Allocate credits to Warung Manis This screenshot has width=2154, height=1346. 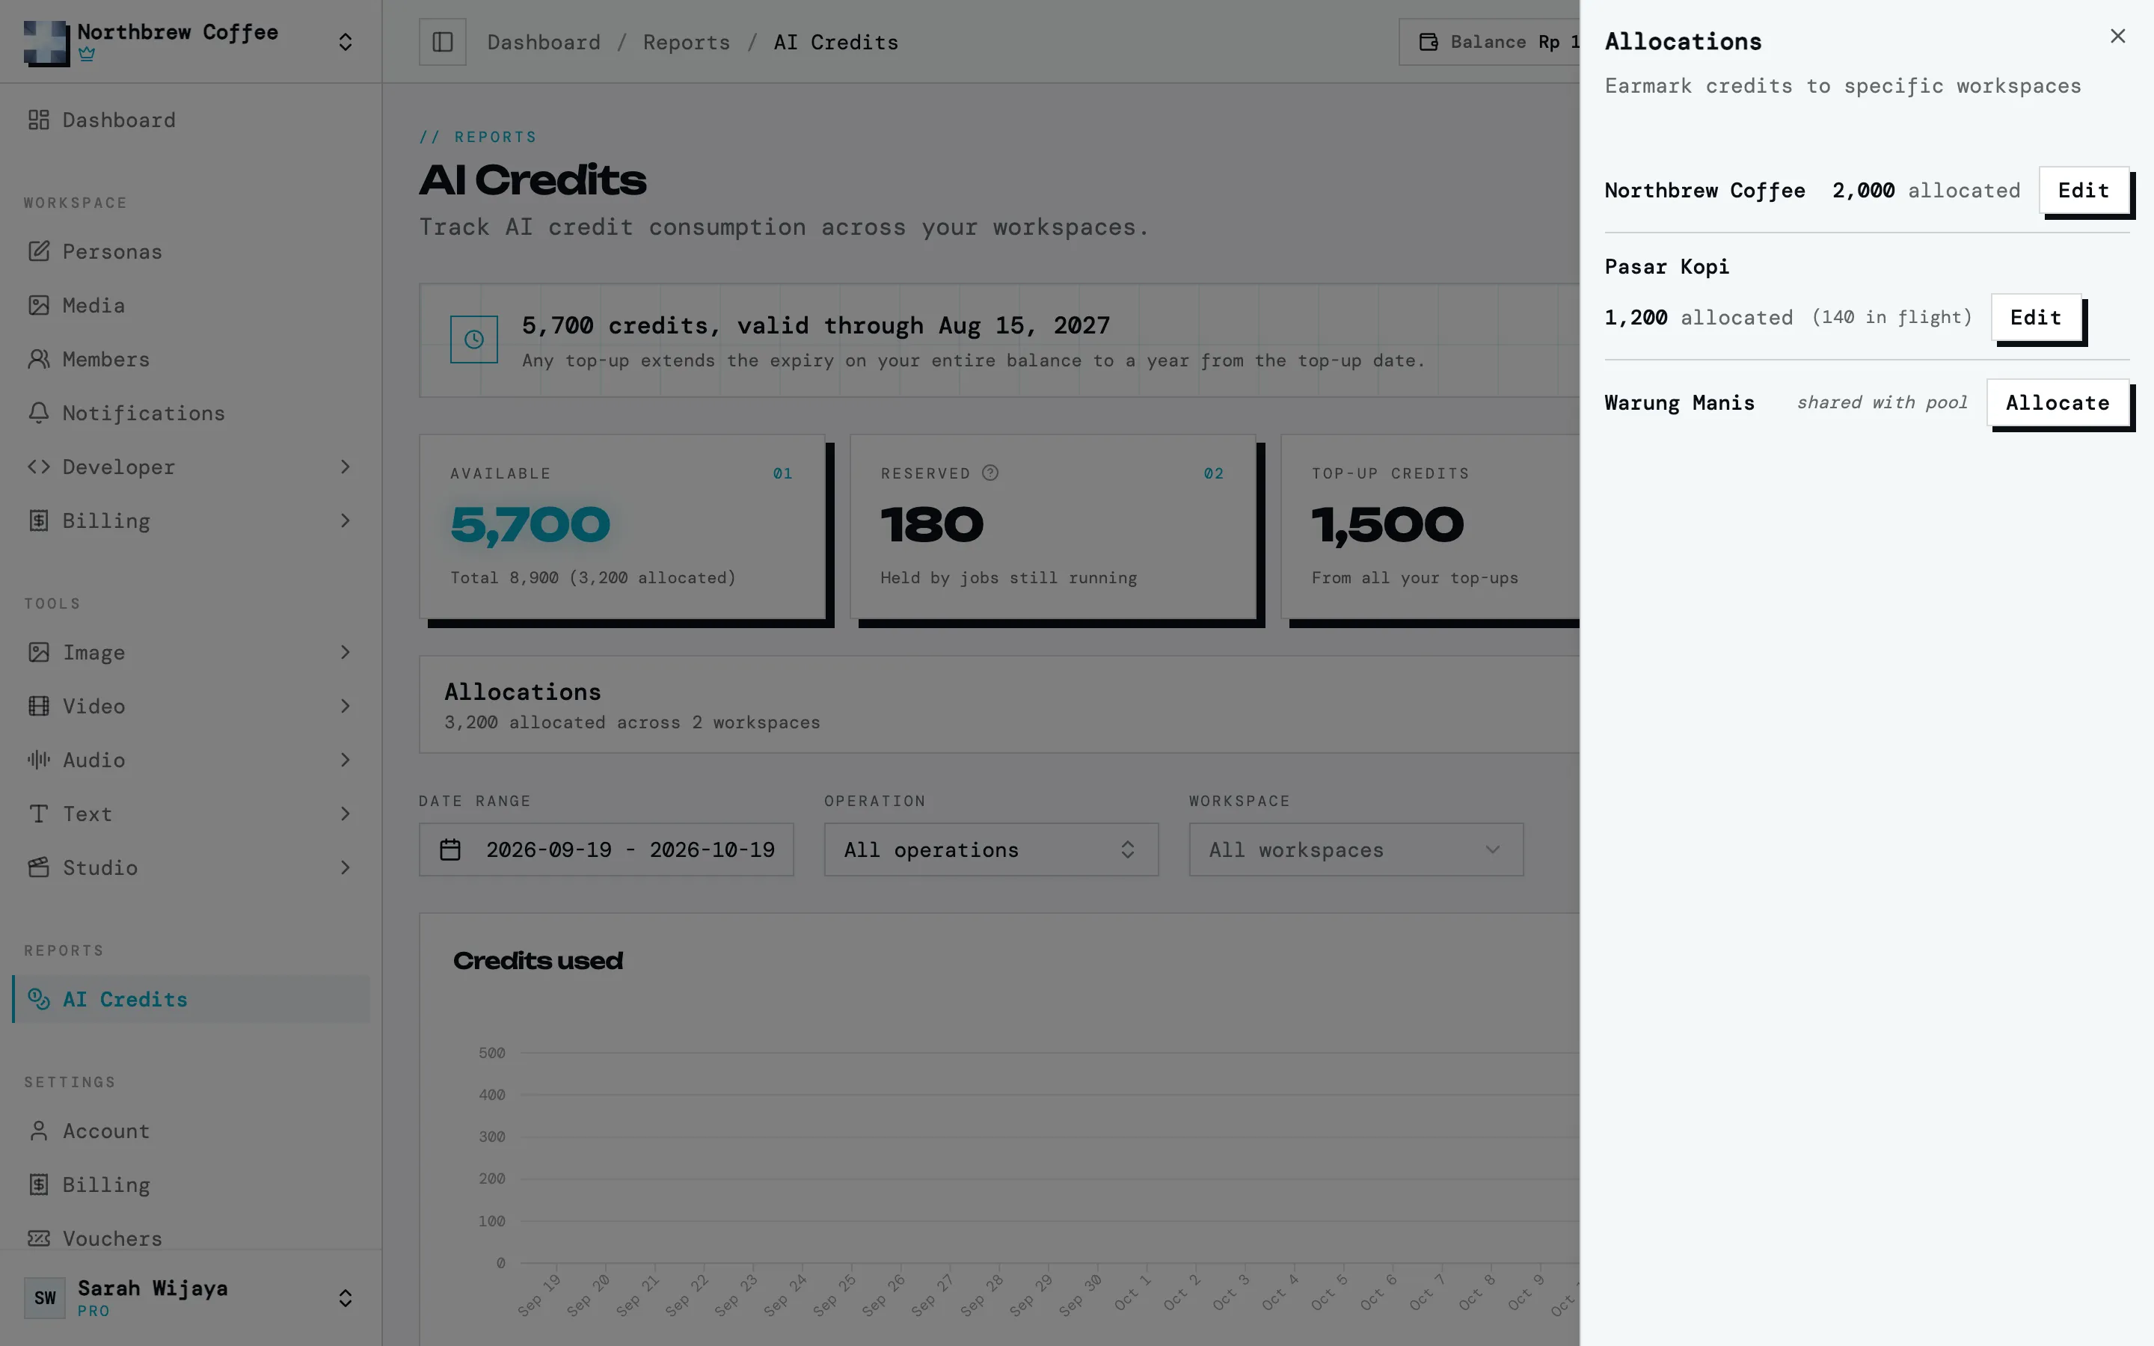[x=2057, y=402]
